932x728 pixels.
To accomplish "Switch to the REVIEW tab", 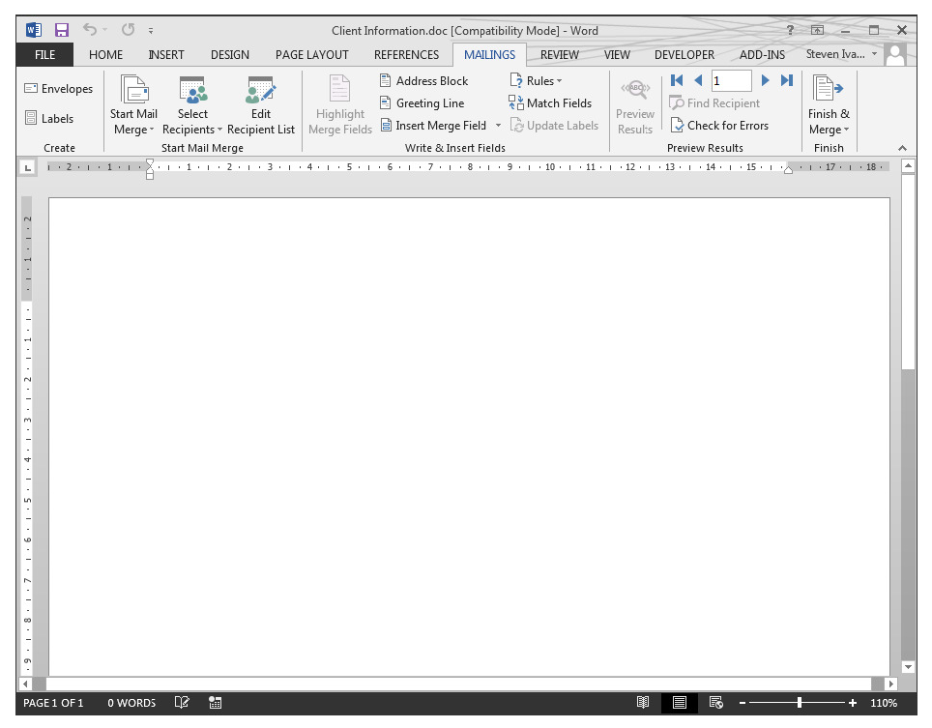I will tap(559, 55).
